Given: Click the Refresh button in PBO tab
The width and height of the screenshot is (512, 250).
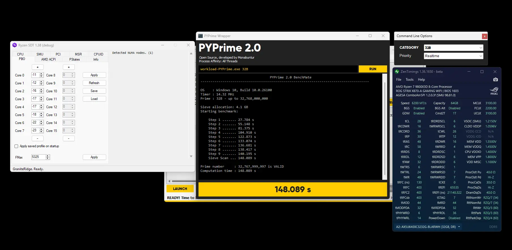Looking at the screenshot, I should pos(94,83).
